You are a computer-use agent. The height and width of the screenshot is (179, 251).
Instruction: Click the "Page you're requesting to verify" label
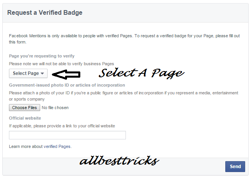pyautogui.click(x=42, y=56)
